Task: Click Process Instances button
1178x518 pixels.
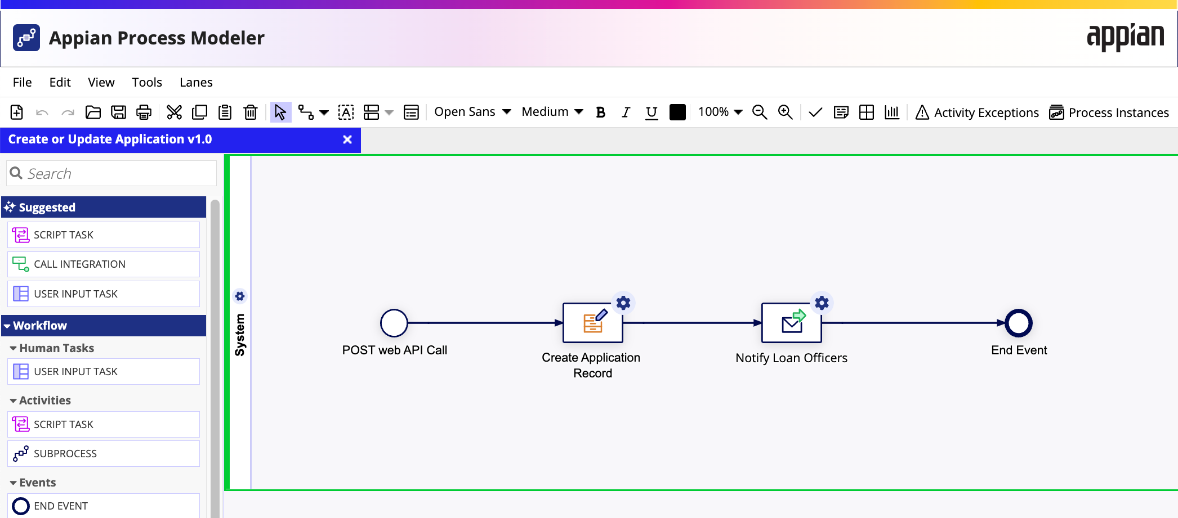Action: [1109, 112]
